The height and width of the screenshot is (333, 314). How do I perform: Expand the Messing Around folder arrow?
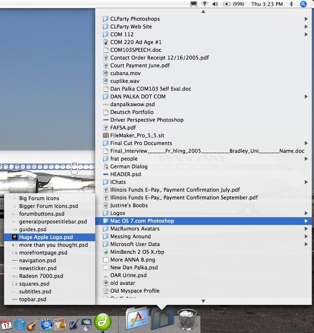click(306, 236)
